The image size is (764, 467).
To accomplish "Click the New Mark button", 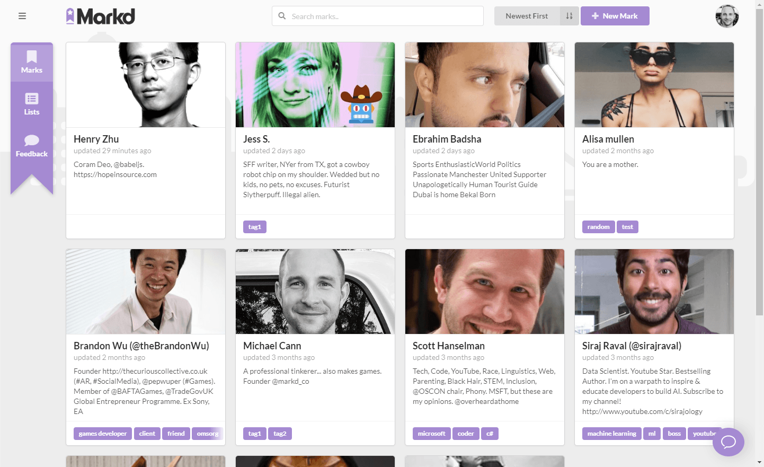I will point(615,16).
